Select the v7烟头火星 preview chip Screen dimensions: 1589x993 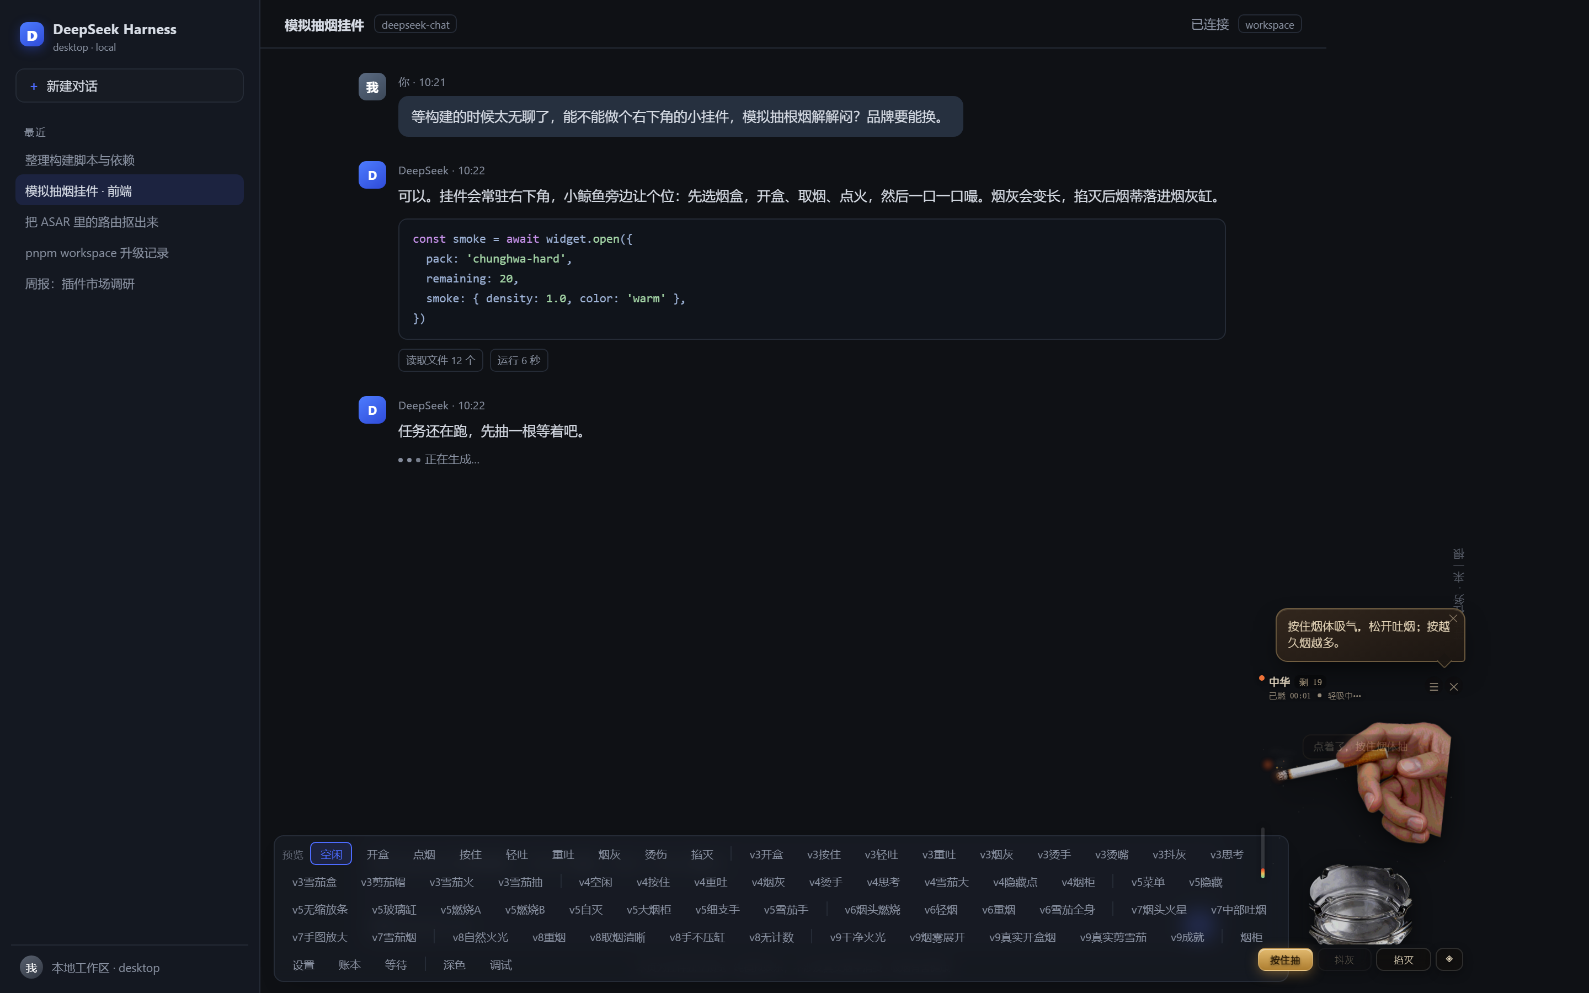pyautogui.click(x=1159, y=909)
